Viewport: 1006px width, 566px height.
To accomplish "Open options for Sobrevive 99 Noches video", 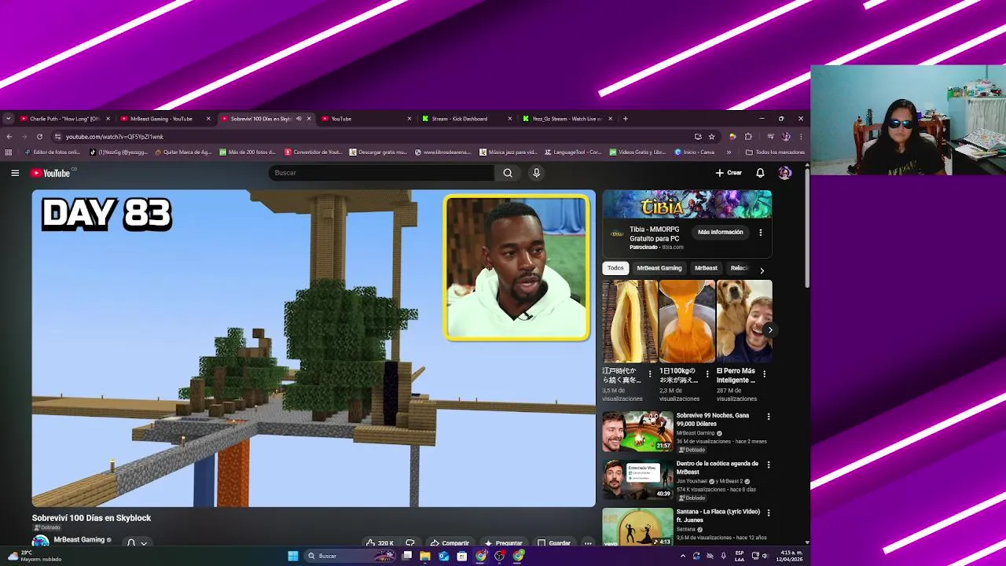I will pyautogui.click(x=769, y=417).
